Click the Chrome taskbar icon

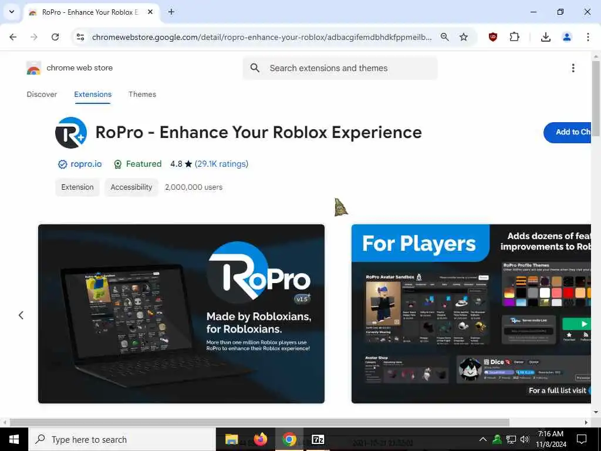[x=289, y=439]
